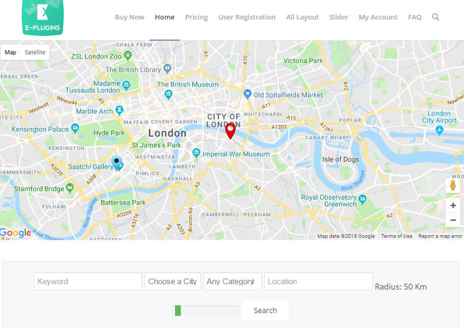Click the Google logo on map
Viewport: 464px width, 328px height.
[x=15, y=233]
